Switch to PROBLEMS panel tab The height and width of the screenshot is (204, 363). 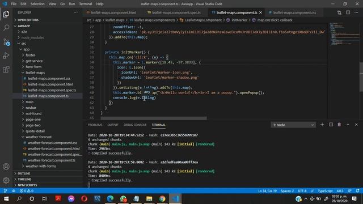point(95,125)
